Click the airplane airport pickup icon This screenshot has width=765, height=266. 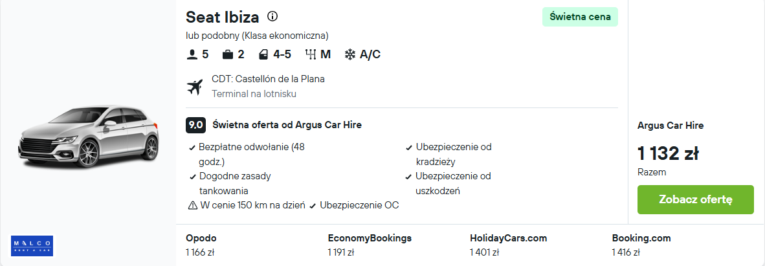[194, 86]
